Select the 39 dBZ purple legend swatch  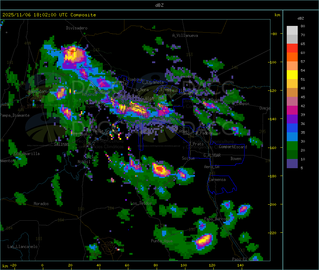coord(292,119)
